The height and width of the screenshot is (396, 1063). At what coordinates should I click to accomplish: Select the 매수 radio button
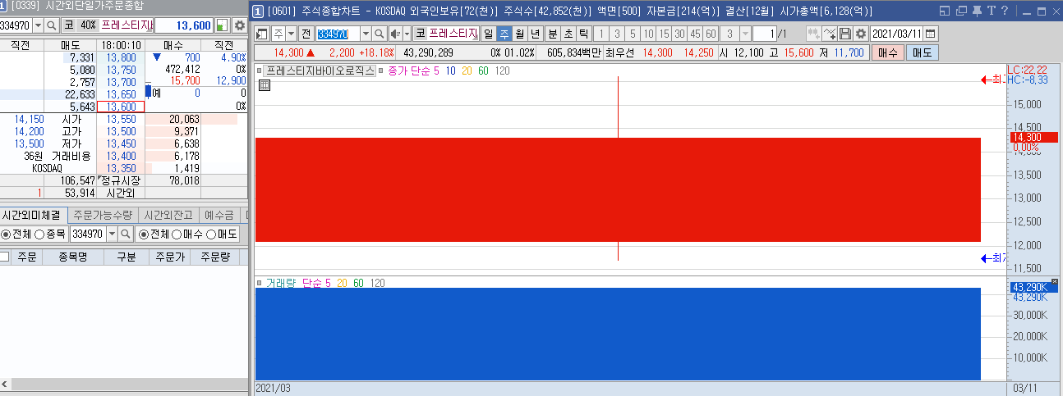177,234
